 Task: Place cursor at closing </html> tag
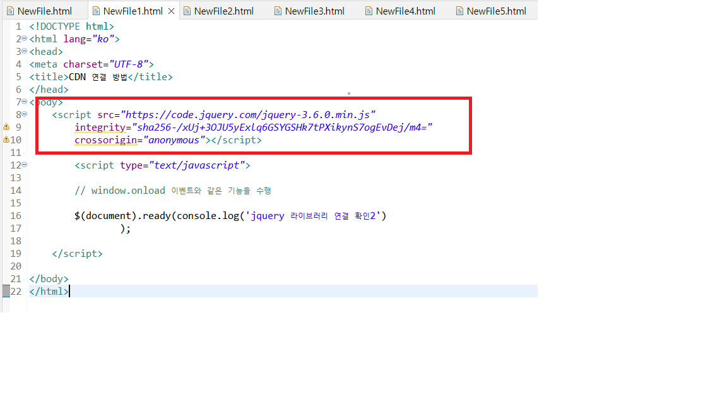click(49, 291)
